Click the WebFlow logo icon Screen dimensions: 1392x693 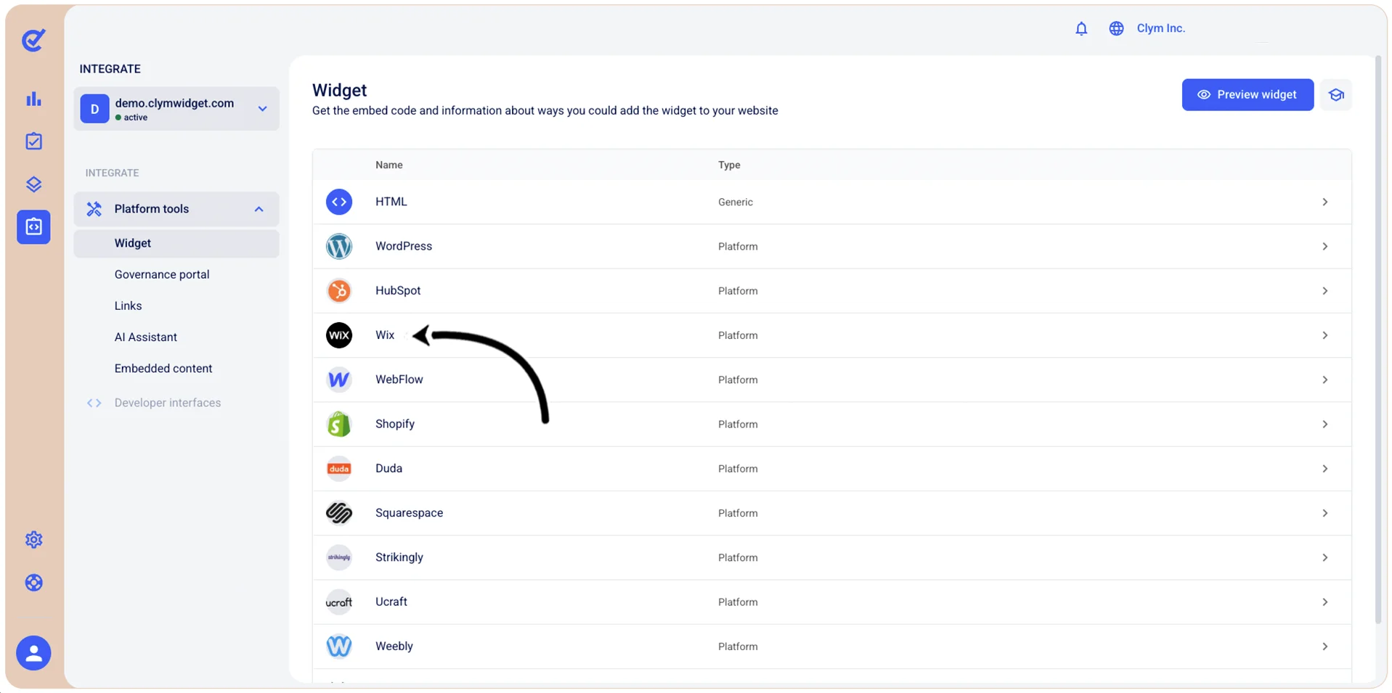click(339, 380)
